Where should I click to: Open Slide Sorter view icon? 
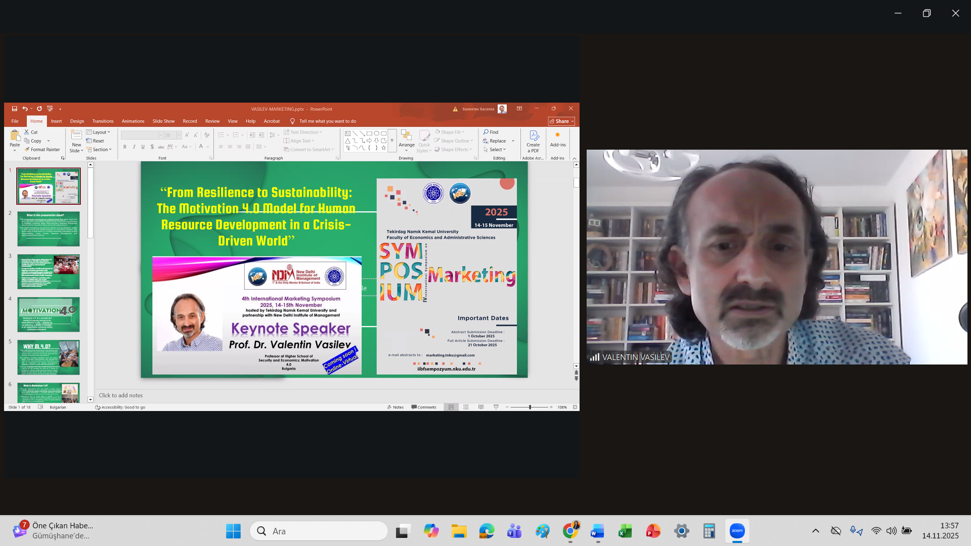tap(466, 407)
